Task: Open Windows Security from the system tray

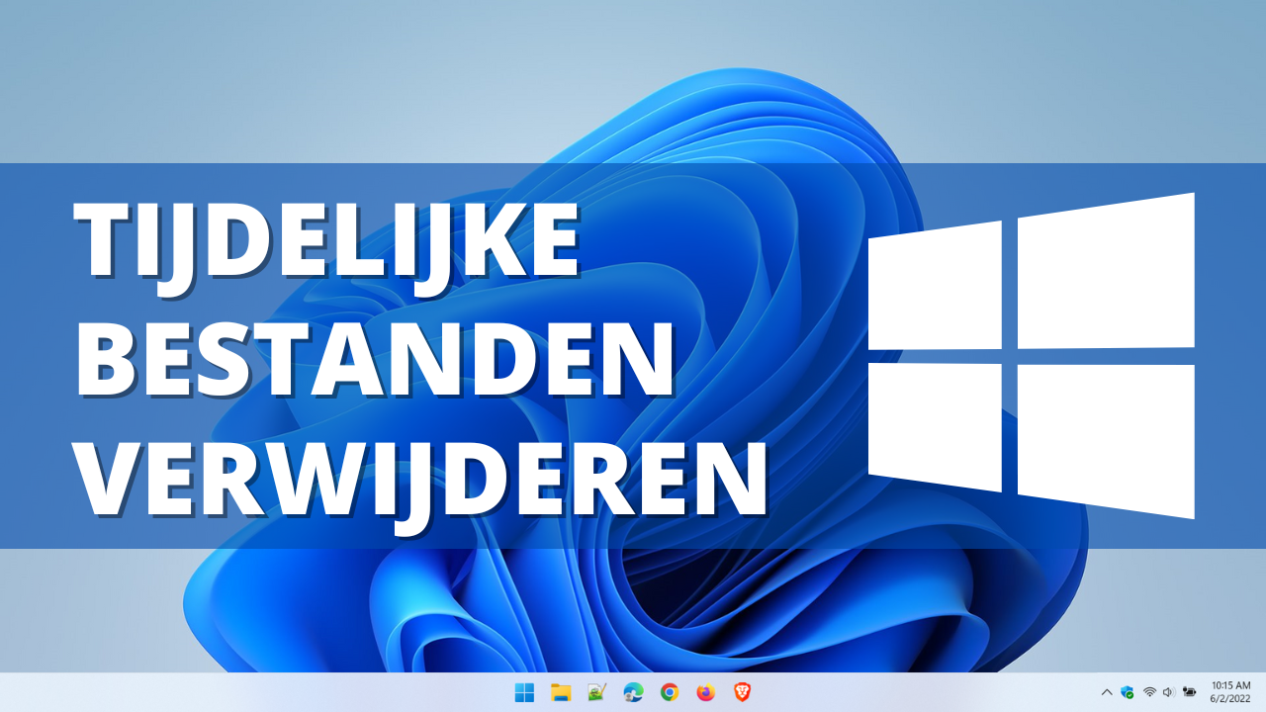Action: [x=1127, y=692]
